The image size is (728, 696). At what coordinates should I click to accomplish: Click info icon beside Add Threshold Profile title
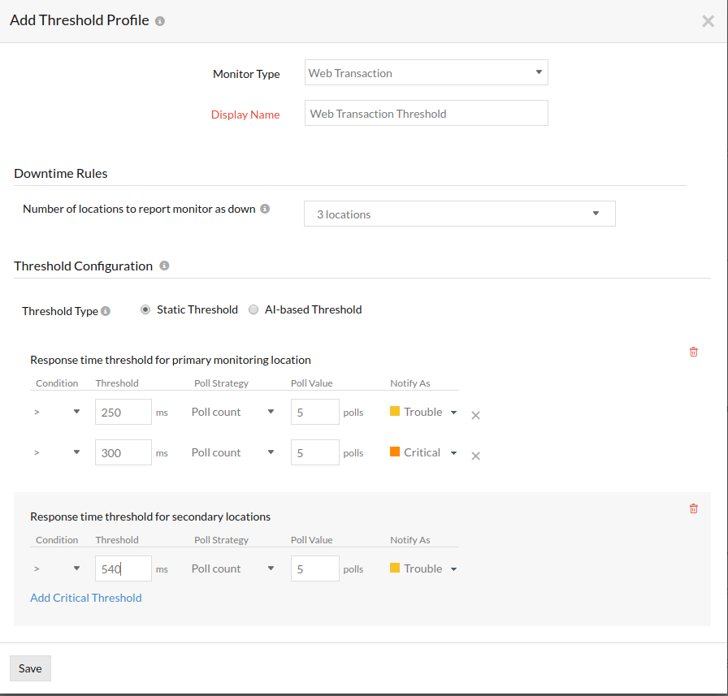[160, 21]
